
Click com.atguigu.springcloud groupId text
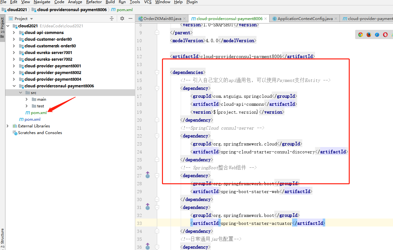[x=242, y=96]
